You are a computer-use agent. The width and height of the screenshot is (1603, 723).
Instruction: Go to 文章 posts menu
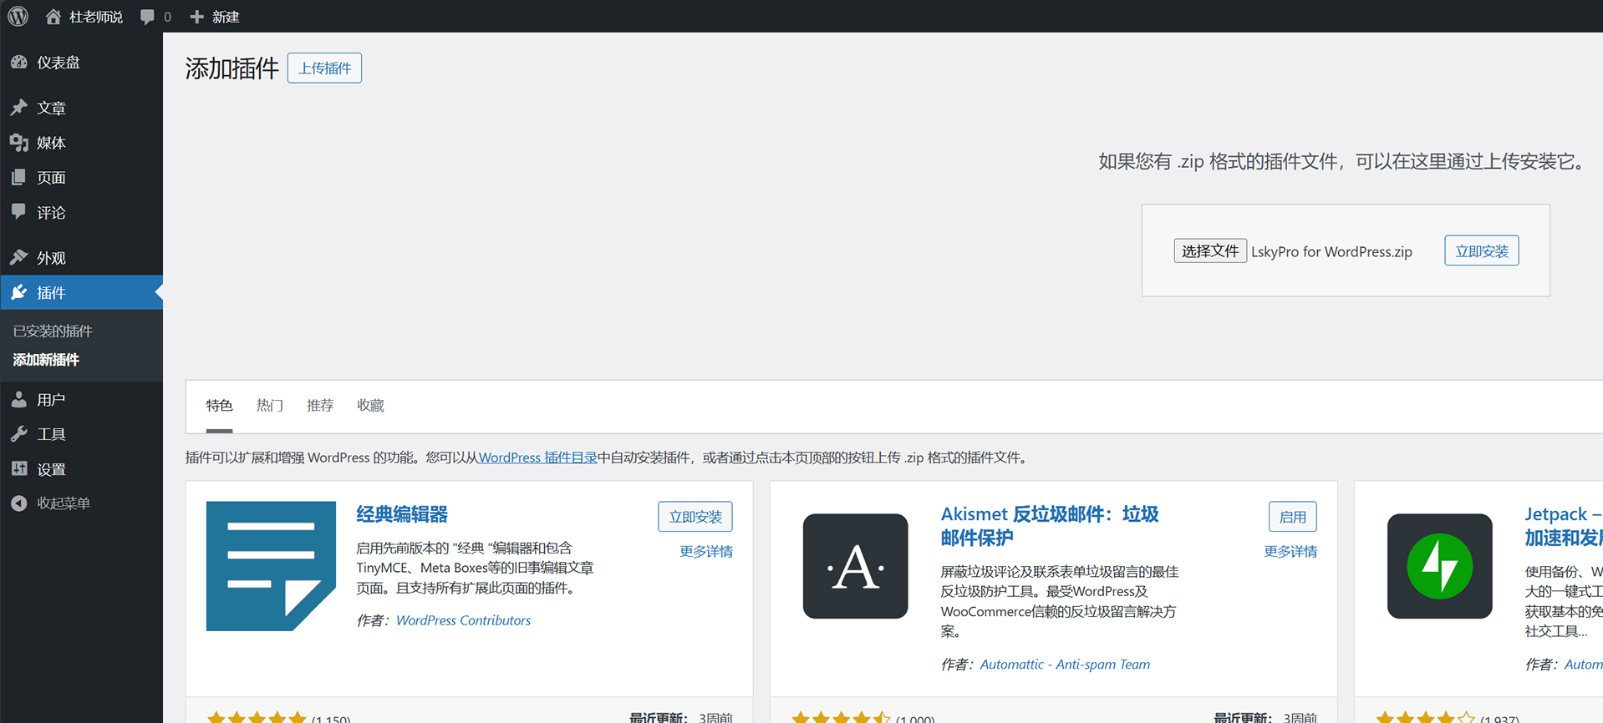point(81,108)
